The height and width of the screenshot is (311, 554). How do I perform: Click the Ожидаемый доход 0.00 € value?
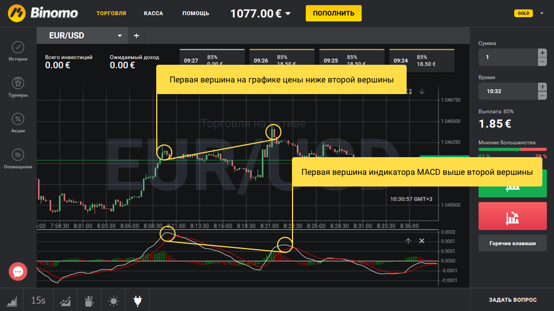coord(122,65)
